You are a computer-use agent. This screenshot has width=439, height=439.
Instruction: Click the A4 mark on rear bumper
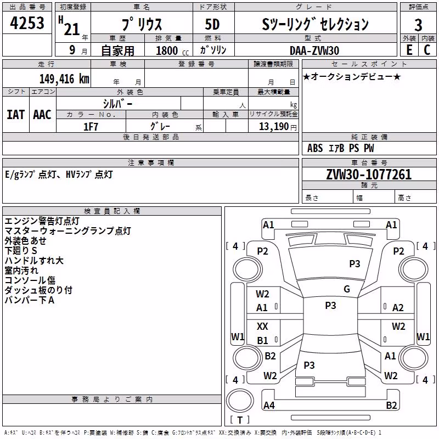click(269, 405)
